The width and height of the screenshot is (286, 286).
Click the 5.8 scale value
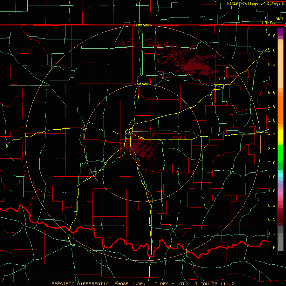point(272,106)
